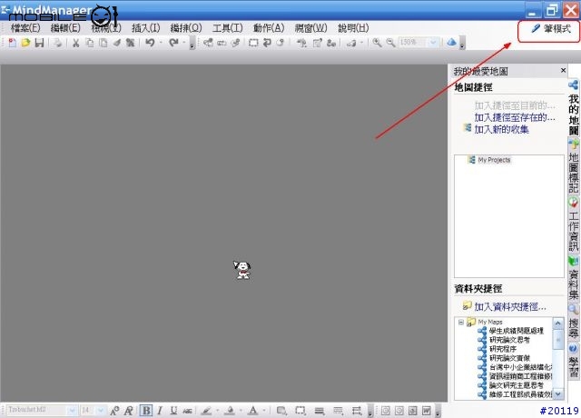The image size is (581, 418).
Task: Click the grow font size icon
Action: [114, 411]
